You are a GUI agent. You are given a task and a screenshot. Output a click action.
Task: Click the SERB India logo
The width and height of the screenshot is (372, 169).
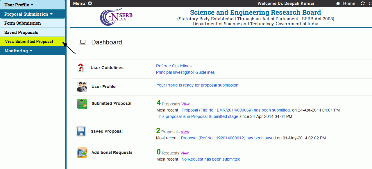(x=116, y=17)
